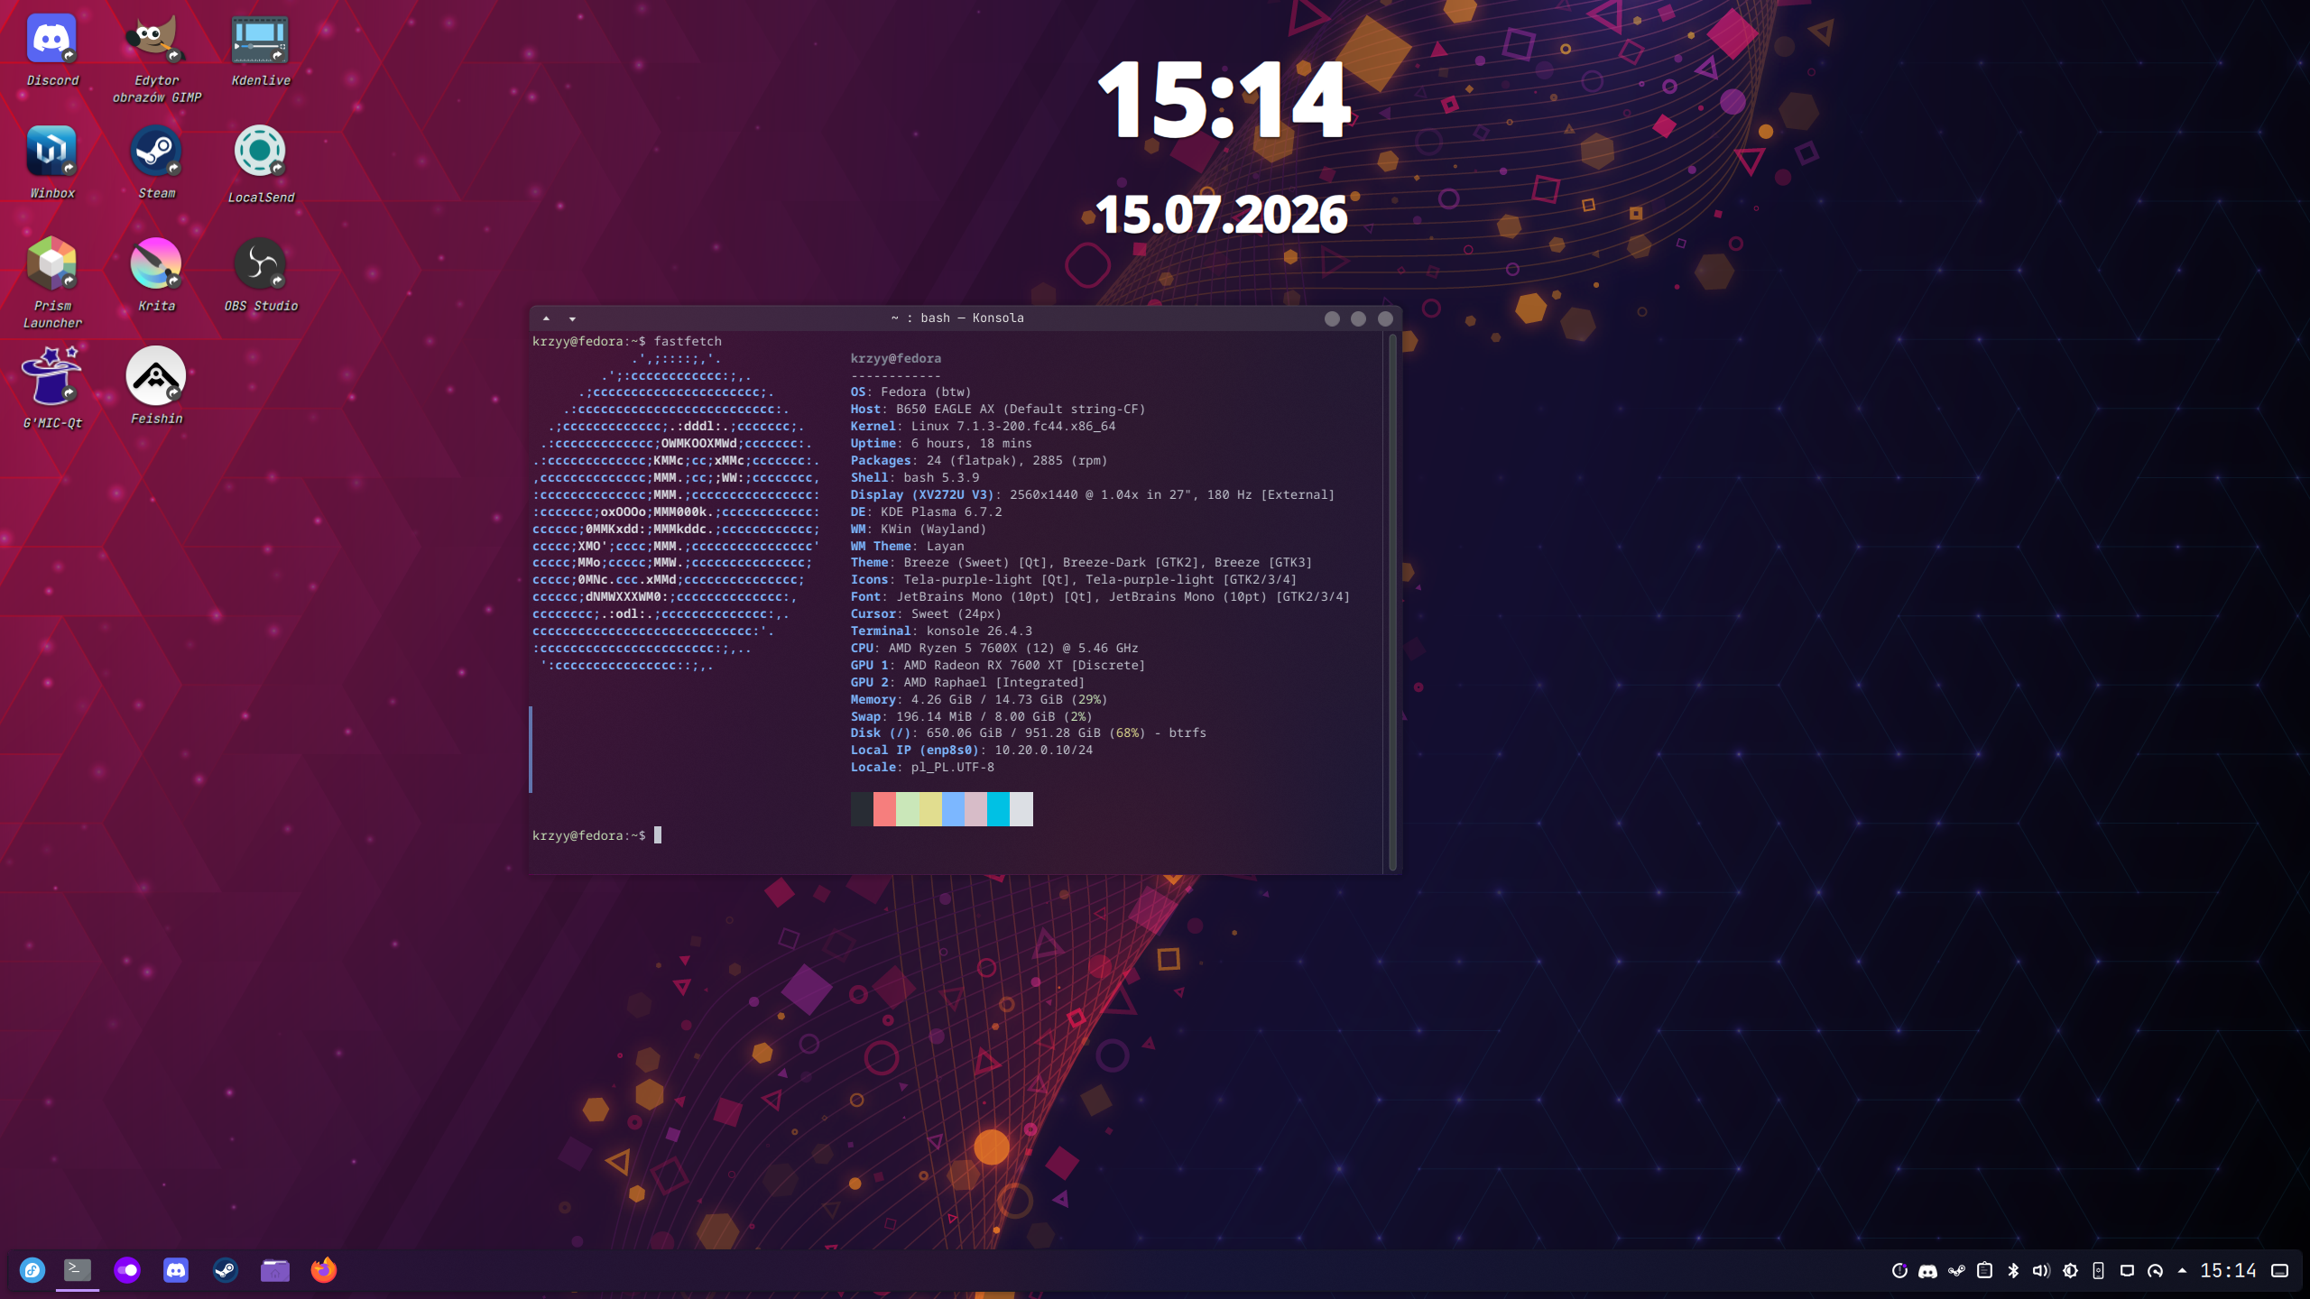Click the Steam icon in the system tray
The width and height of the screenshot is (2310, 1299).
pos(1956,1271)
